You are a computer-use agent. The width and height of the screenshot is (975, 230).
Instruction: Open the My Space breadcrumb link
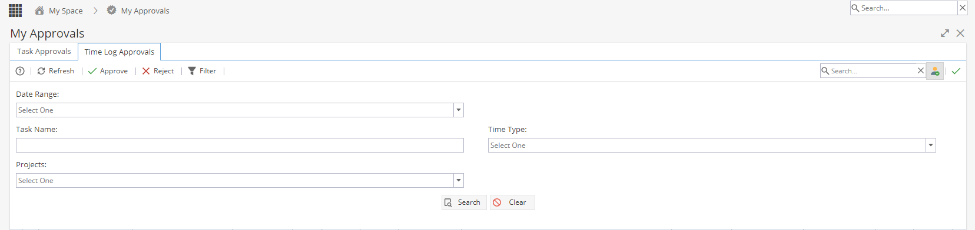65,11
